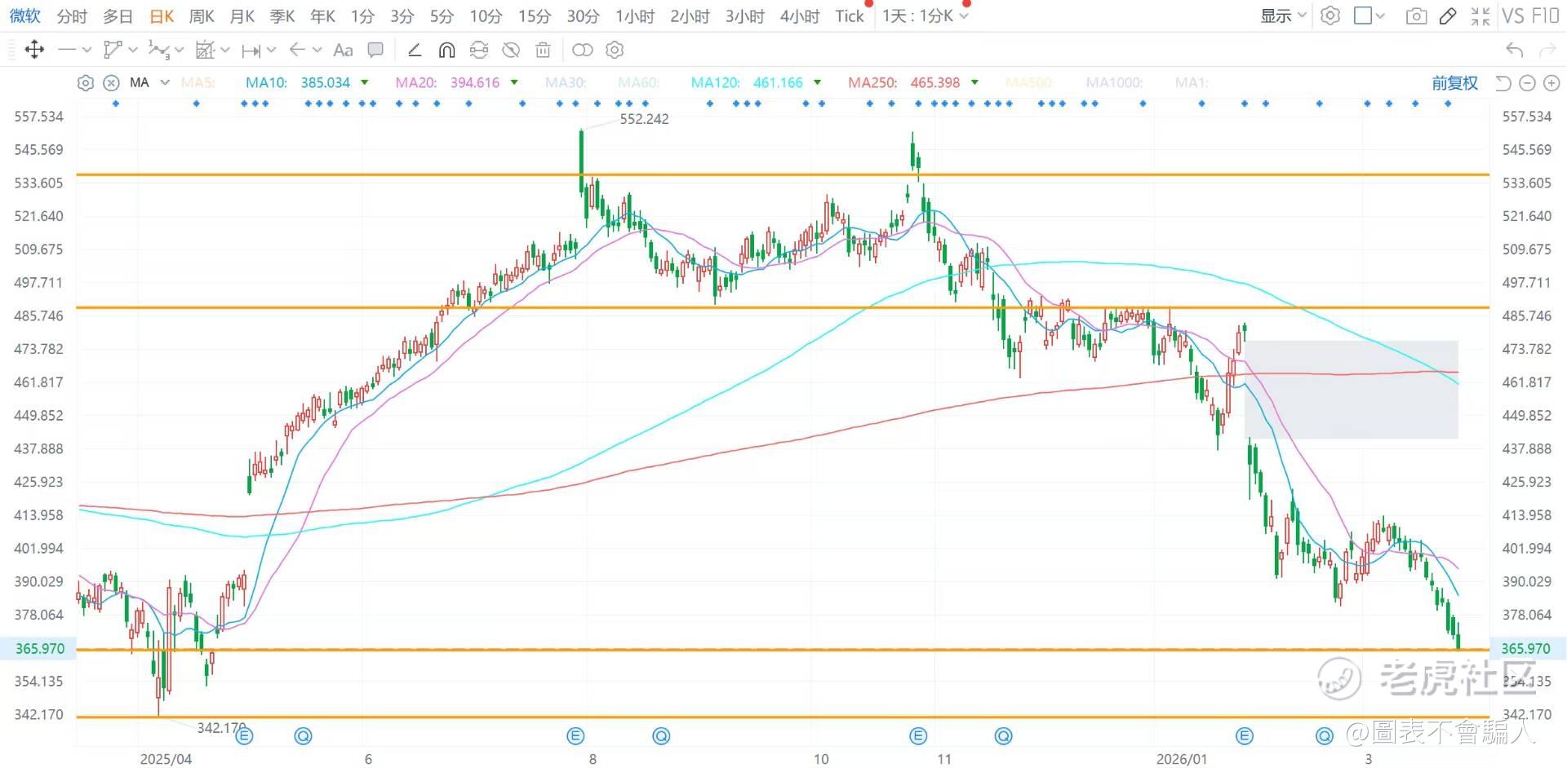Select the 1小时 one-hour tab
This screenshot has height=768, width=1567.
[x=634, y=16]
